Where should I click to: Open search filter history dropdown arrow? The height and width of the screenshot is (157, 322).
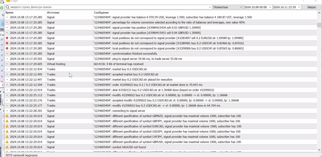pyautogui.click(x=210, y=7)
